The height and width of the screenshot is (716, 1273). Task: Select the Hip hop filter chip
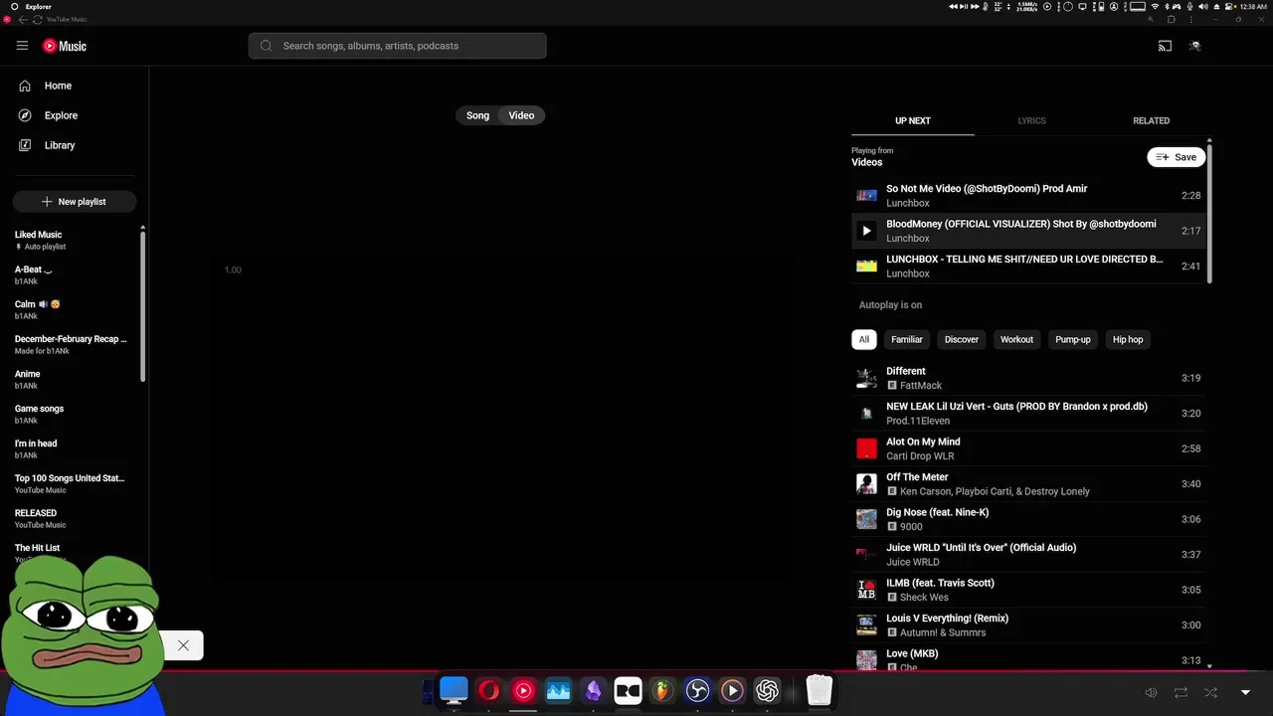click(x=1128, y=339)
